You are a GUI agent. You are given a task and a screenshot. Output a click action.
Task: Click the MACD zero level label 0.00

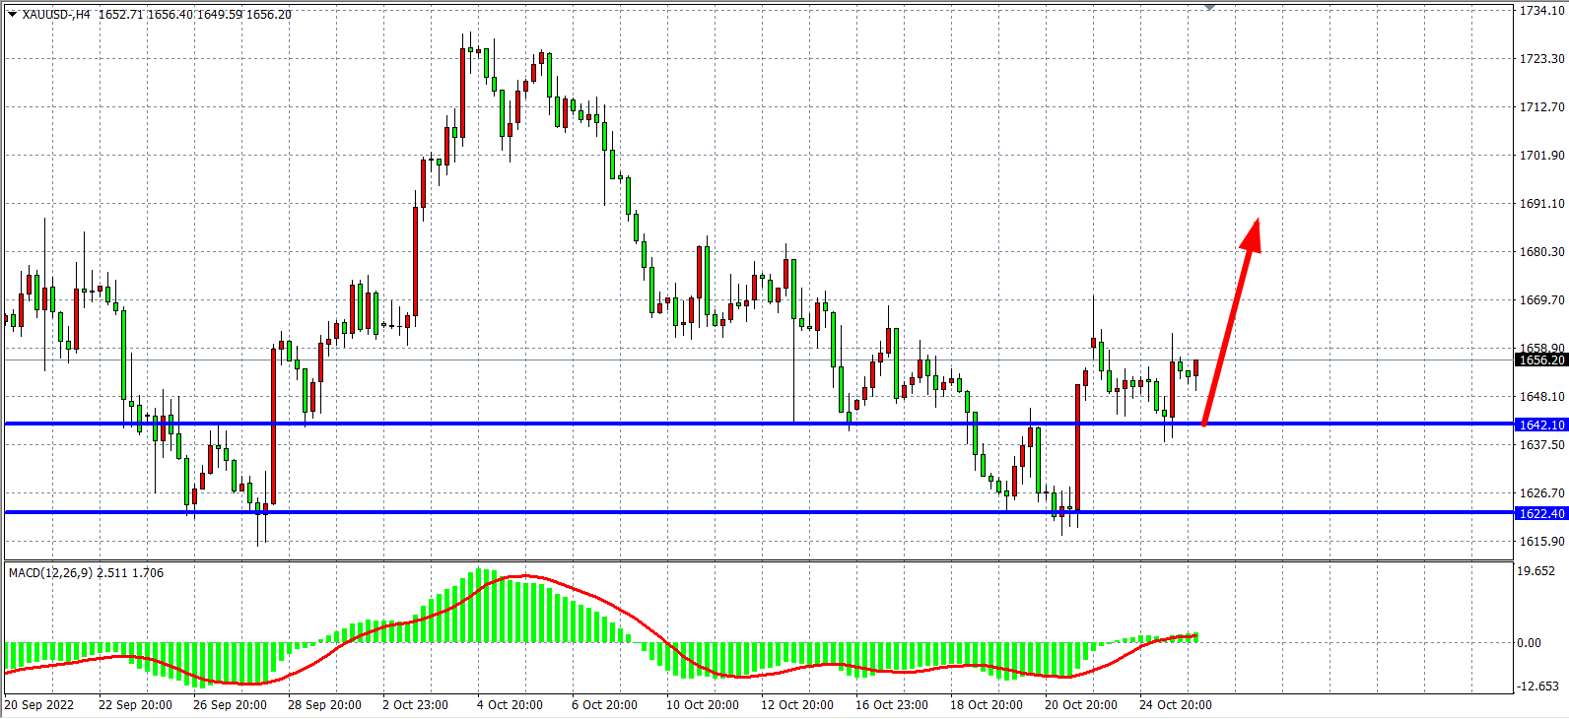[1530, 643]
